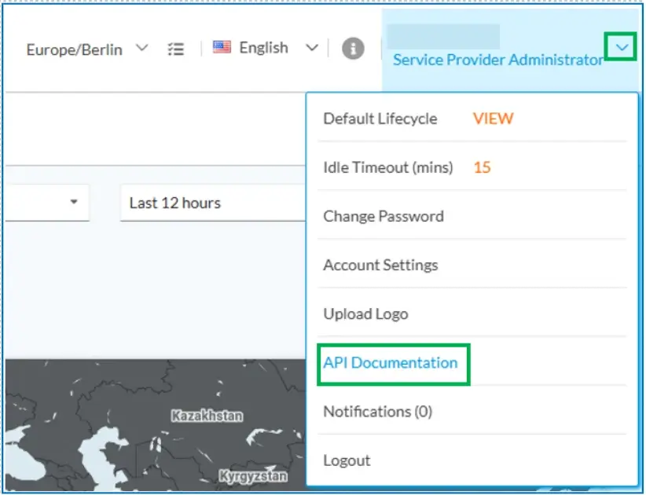Click the US flag language icon
The image size is (646, 495).
(222, 48)
